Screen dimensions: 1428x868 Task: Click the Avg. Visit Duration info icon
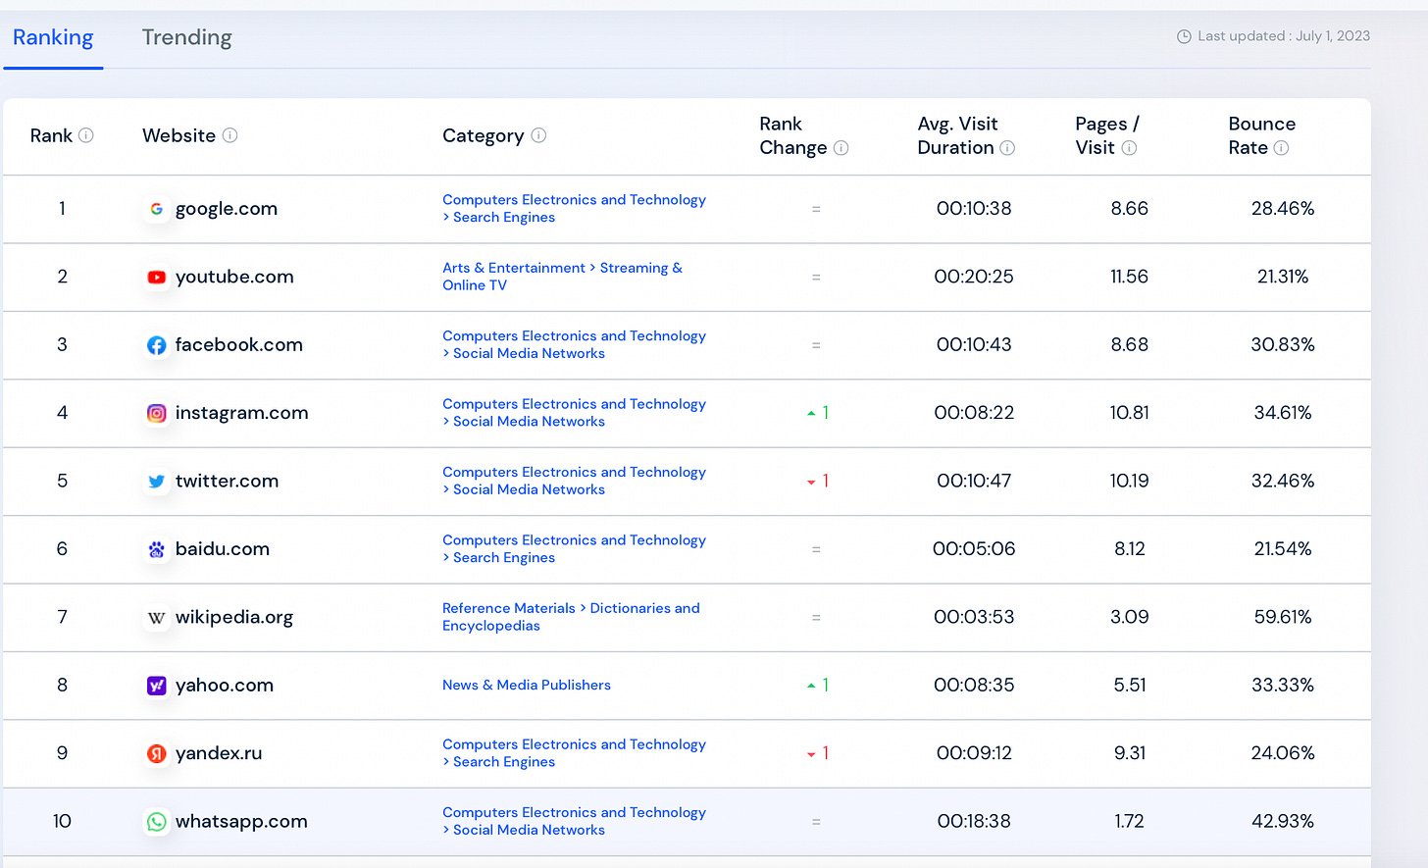(1007, 148)
